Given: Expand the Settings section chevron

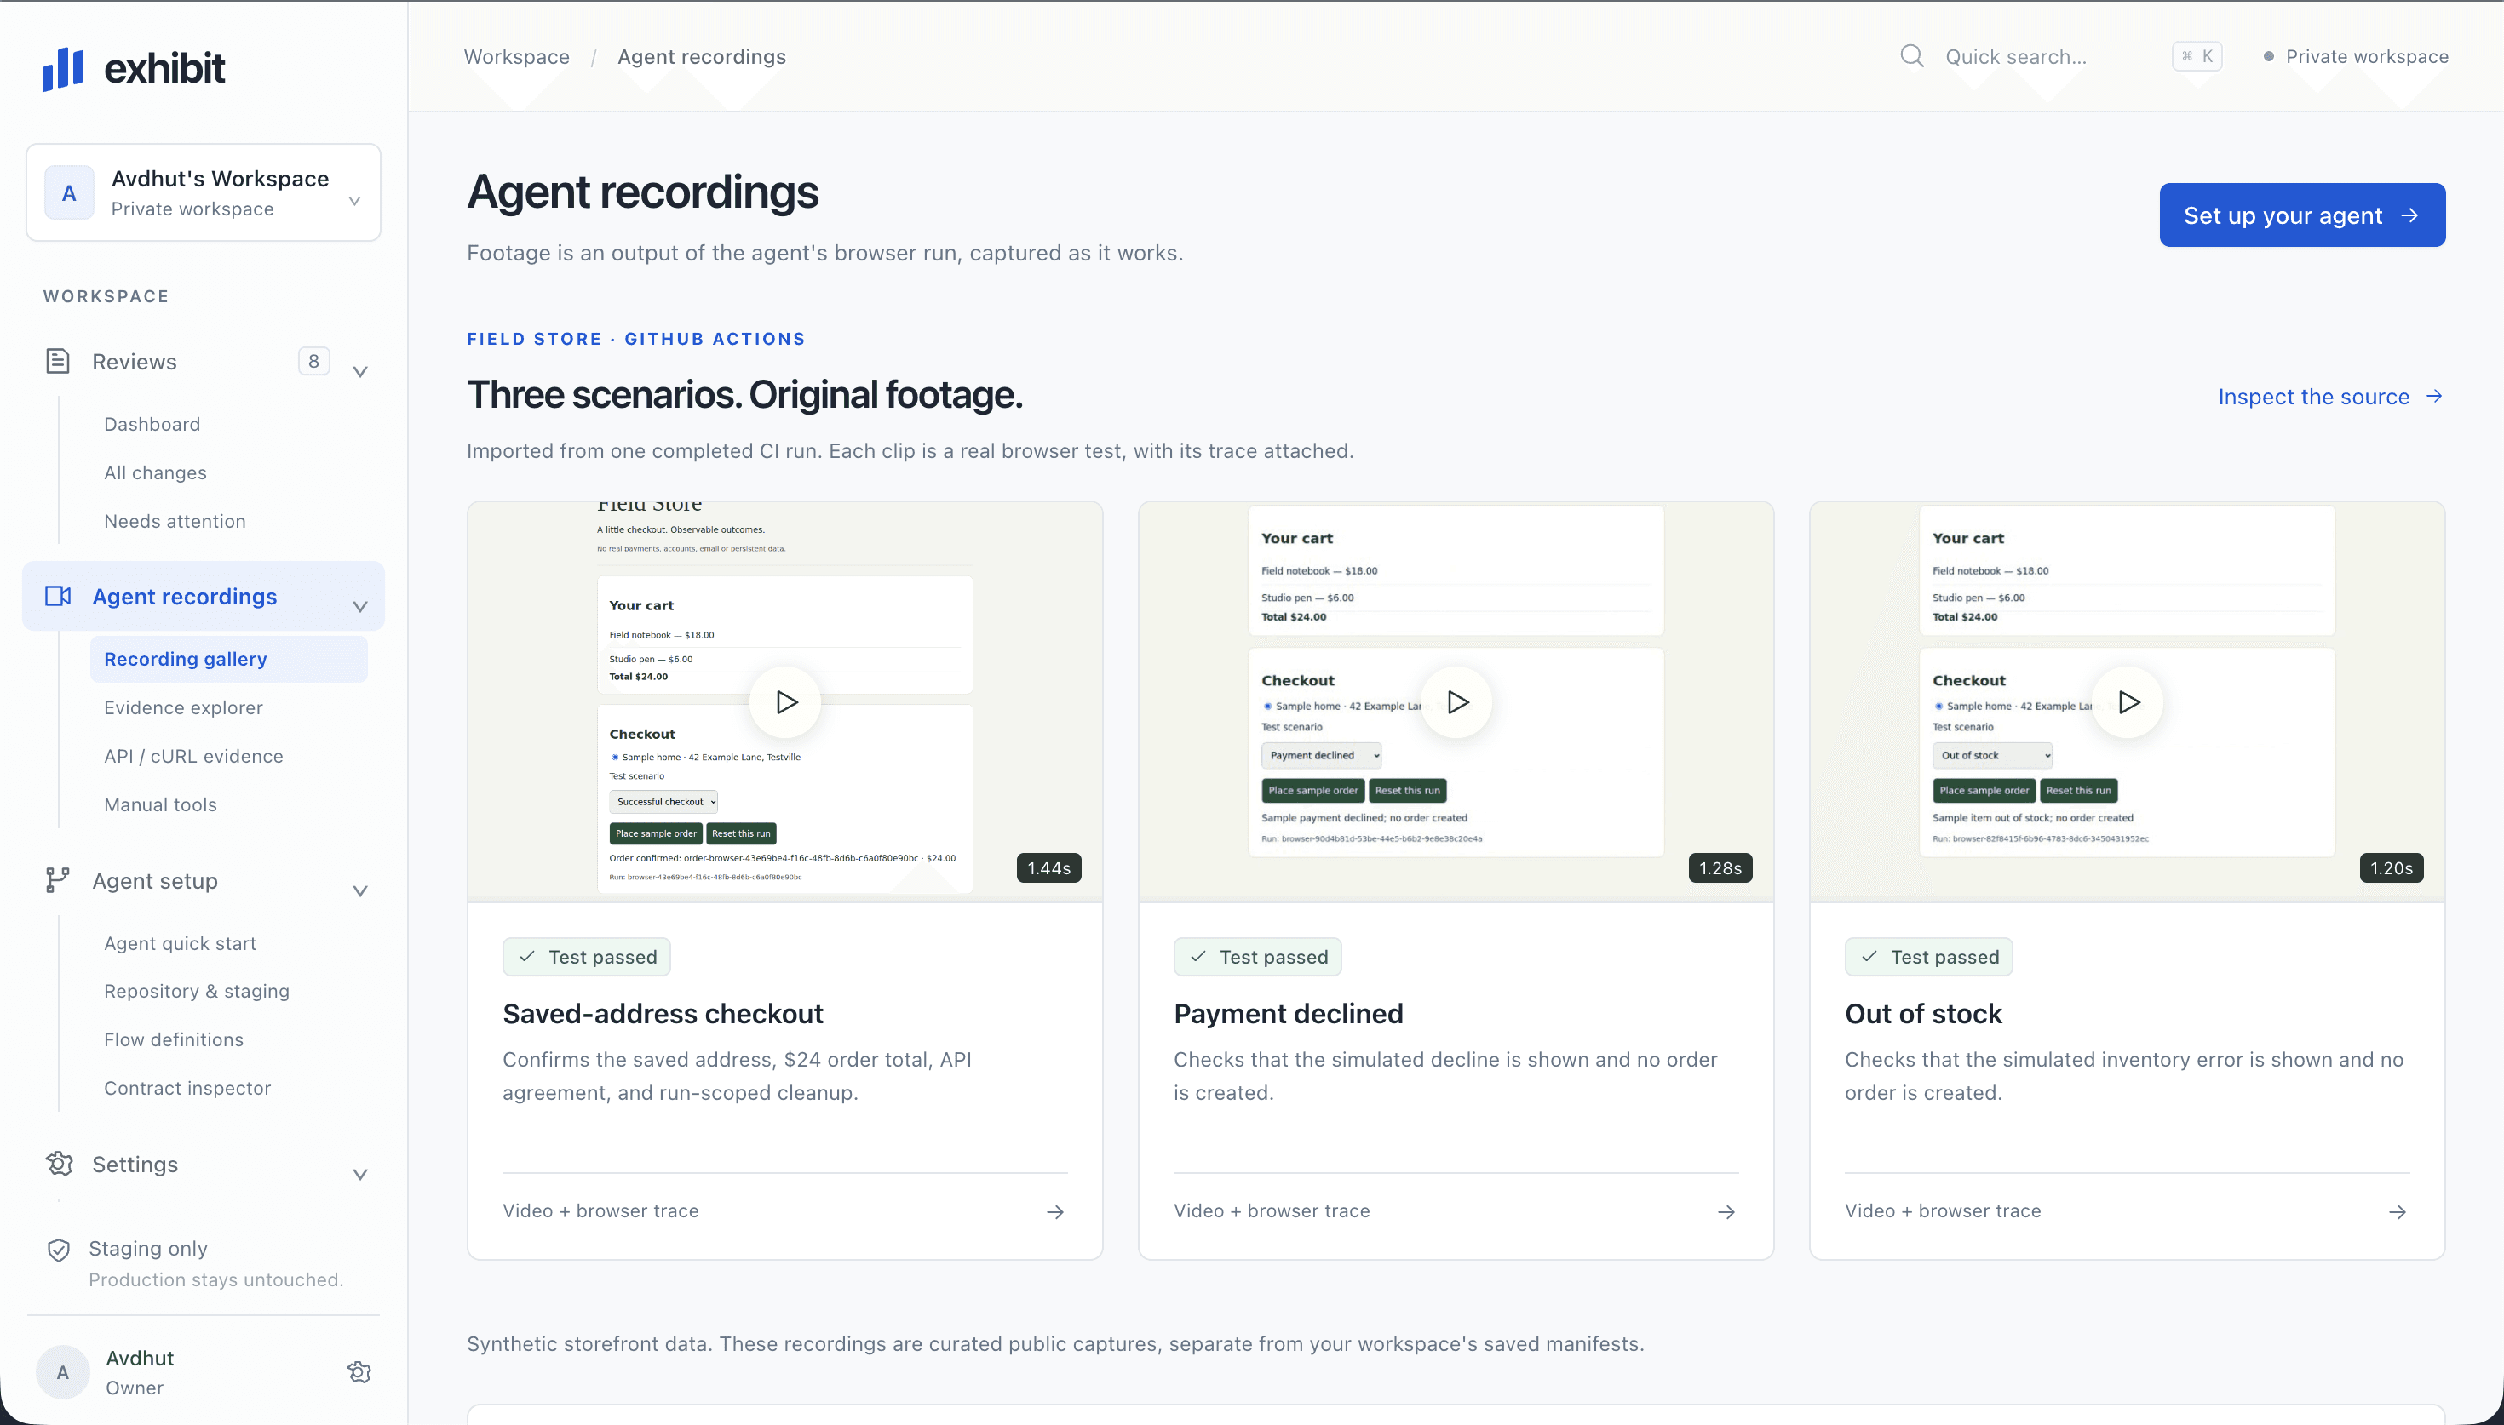Looking at the screenshot, I should tap(360, 1175).
